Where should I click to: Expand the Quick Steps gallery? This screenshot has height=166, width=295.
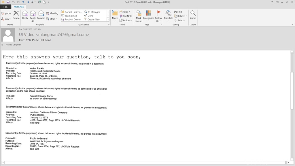click(x=108, y=20)
